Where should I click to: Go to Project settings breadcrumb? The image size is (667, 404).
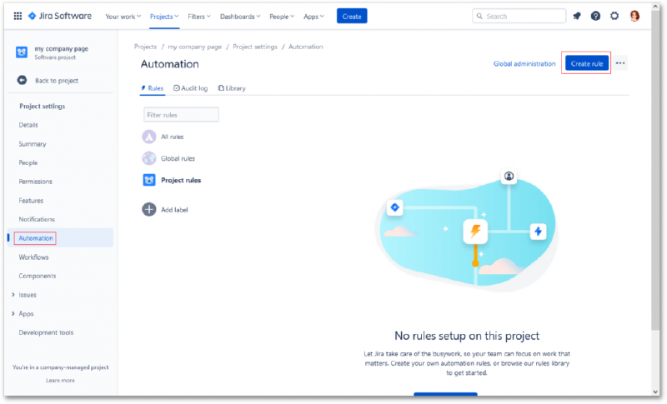click(x=255, y=47)
